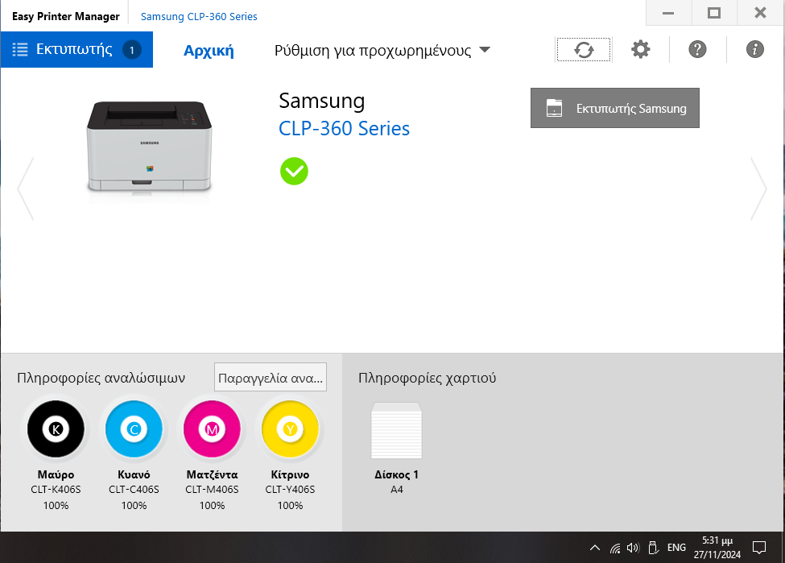Go to next printer with right arrow

[x=758, y=188]
